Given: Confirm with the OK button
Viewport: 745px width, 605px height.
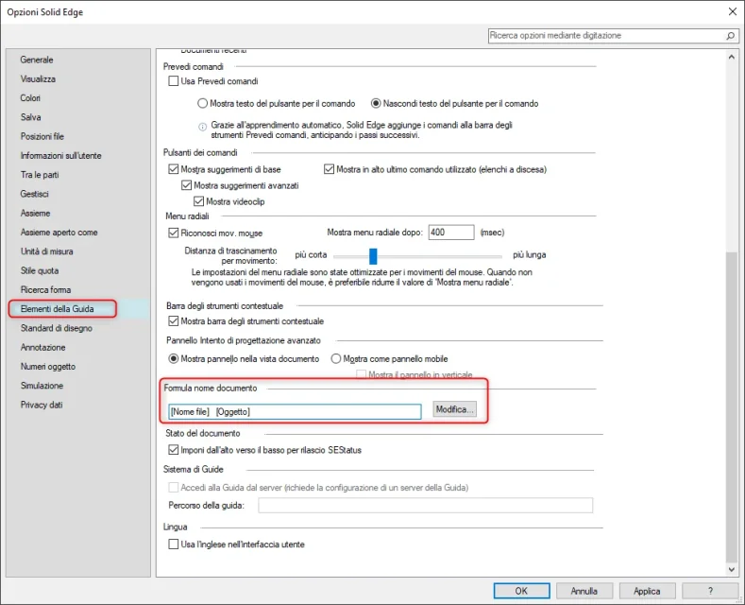Looking at the screenshot, I should 521,591.
